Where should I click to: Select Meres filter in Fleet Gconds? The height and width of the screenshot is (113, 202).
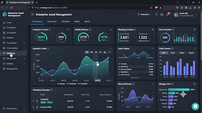pyautogui.click(x=191, y=53)
